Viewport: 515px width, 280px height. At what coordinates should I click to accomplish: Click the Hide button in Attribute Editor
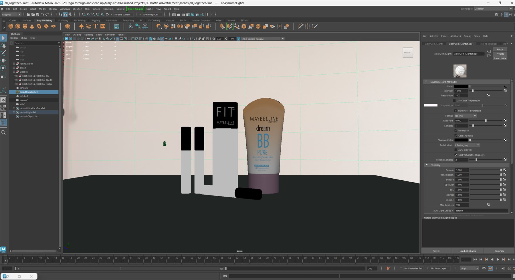(504, 58)
